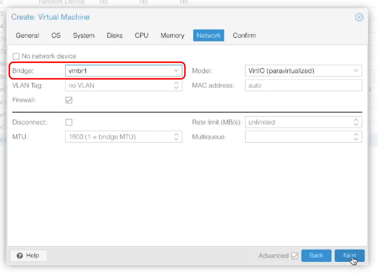Increase the Rate limit value
The width and height of the screenshot is (378, 274).
click(x=356, y=120)
